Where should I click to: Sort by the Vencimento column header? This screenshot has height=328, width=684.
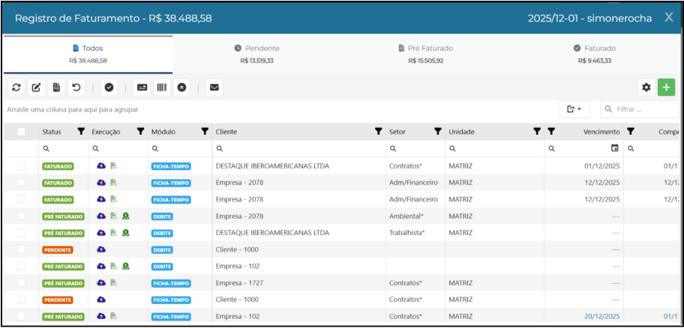[x=601, y=132]
